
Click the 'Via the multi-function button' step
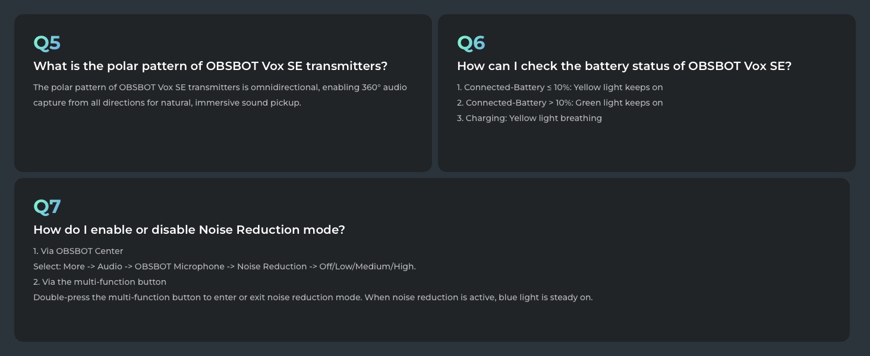pyautogui.click(x=100, y=282)
